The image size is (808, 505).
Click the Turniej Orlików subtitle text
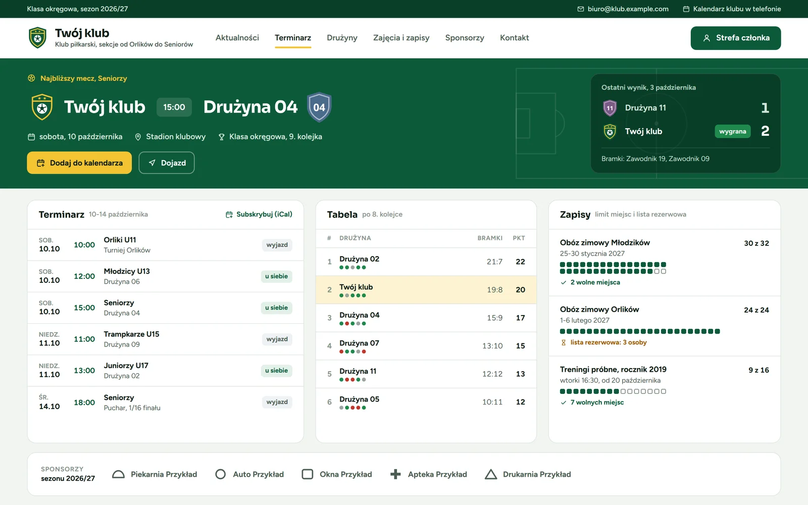point(127,250)
